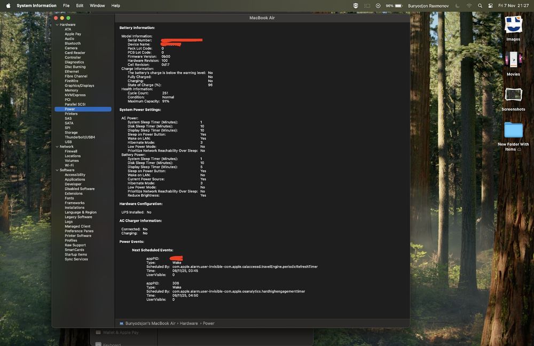Select Wi-Fi under Network
The height and width of the screenshot is (346, 534).
[69, 165]
